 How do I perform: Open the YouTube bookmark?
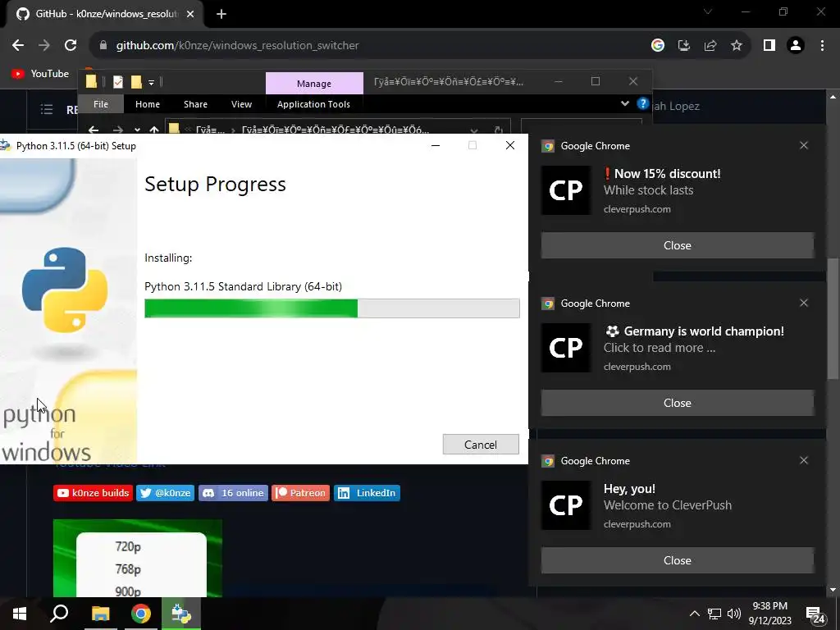click(41, 74)
